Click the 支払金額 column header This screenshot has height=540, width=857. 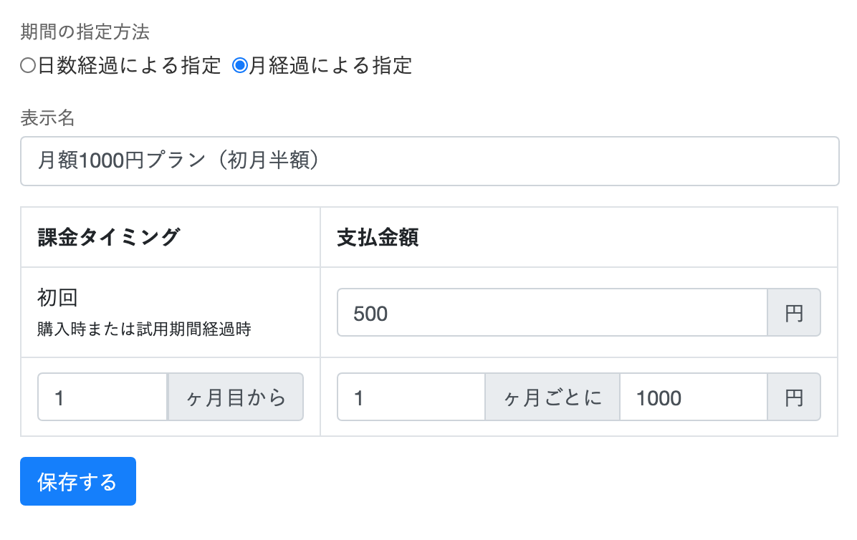pos(378,238)
